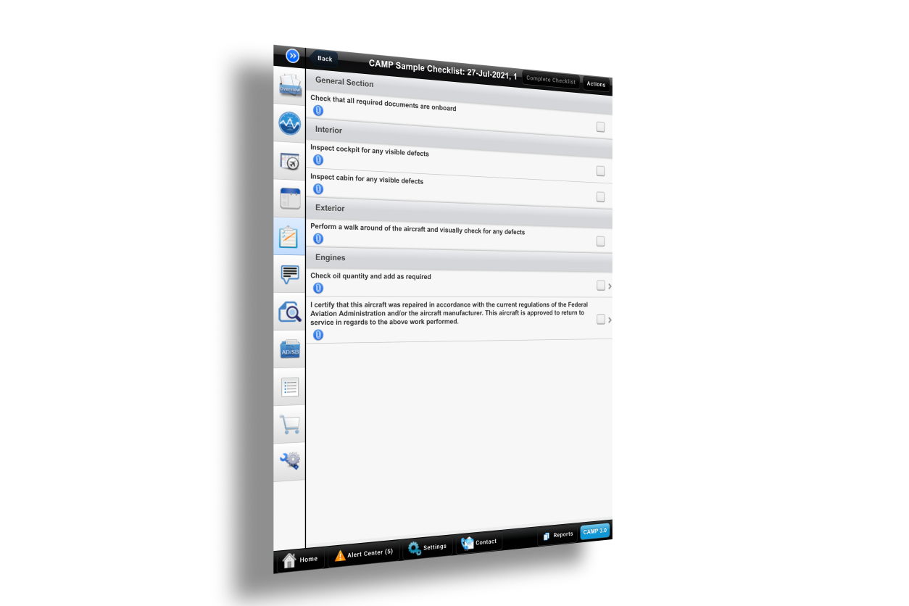This screenshot has height=606, width=909.
Task: Open the AD/SB sidebar icon
Action: click(289, 350)
